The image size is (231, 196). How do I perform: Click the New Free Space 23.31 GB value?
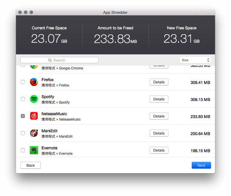[x=182, y=39]
